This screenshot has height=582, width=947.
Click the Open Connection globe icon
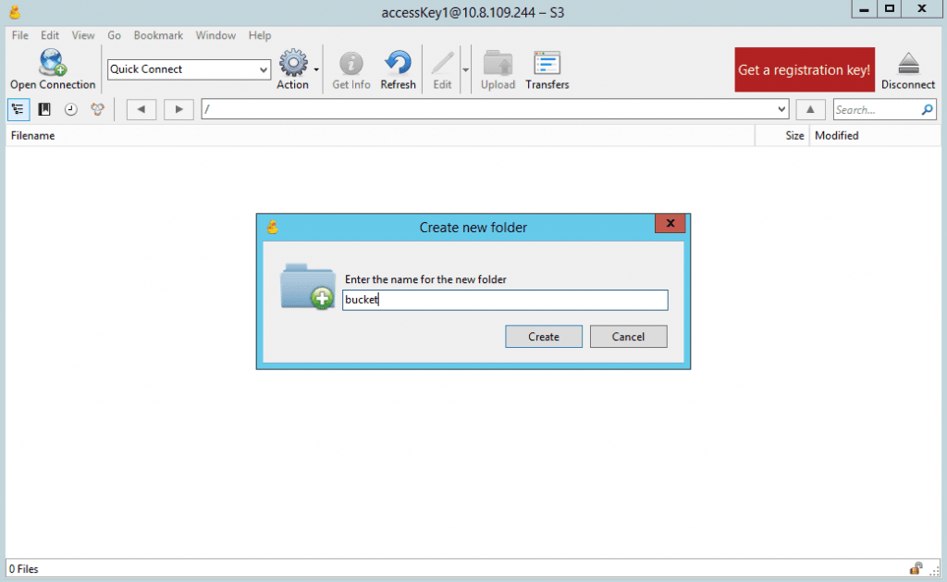(x=52, y=63)
